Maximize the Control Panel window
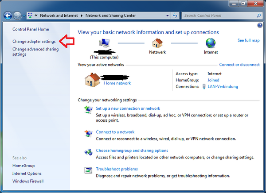The height and width of the screenshot is (193, 266). coord(243,4)
